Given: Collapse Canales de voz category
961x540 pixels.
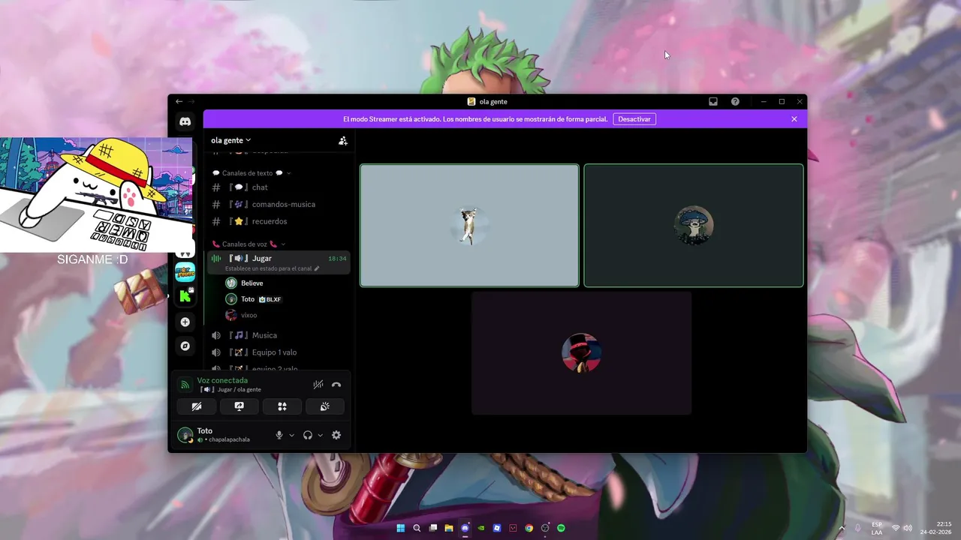Looking at the screenshot, I should pyautogui.click(x=249, y=244).
